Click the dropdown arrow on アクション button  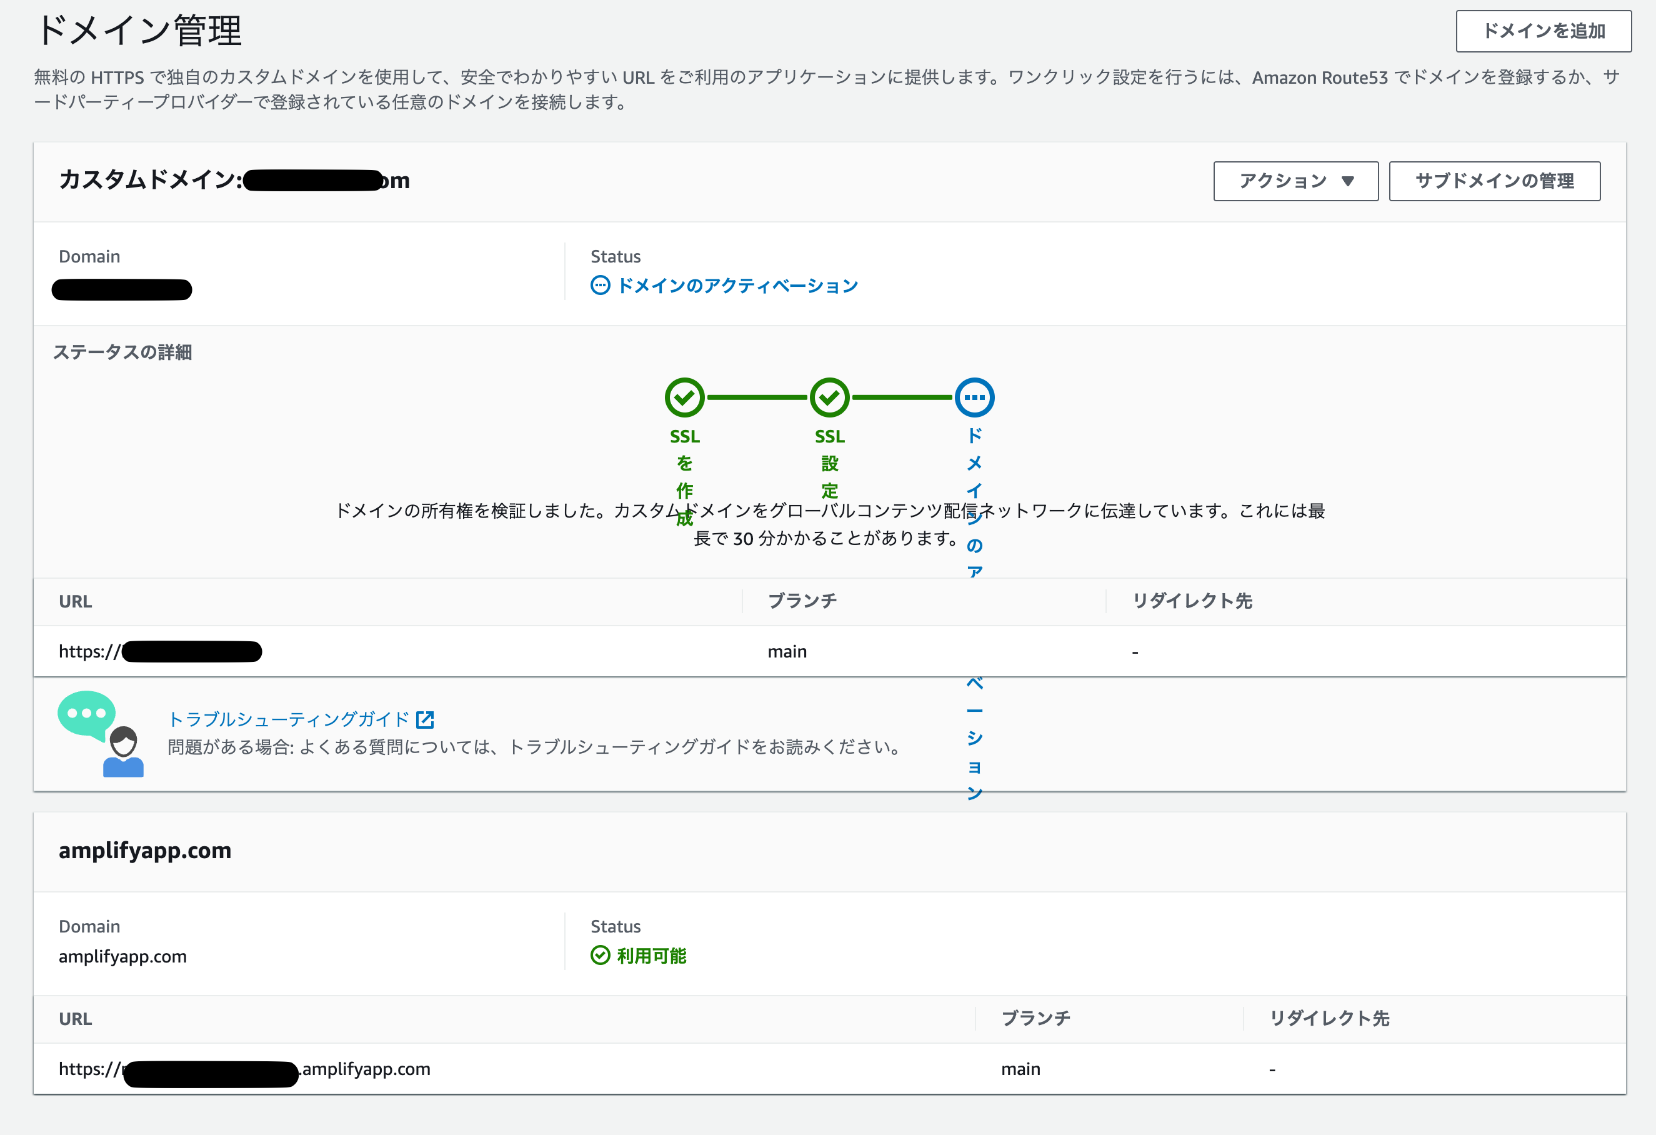(1347, 182)
